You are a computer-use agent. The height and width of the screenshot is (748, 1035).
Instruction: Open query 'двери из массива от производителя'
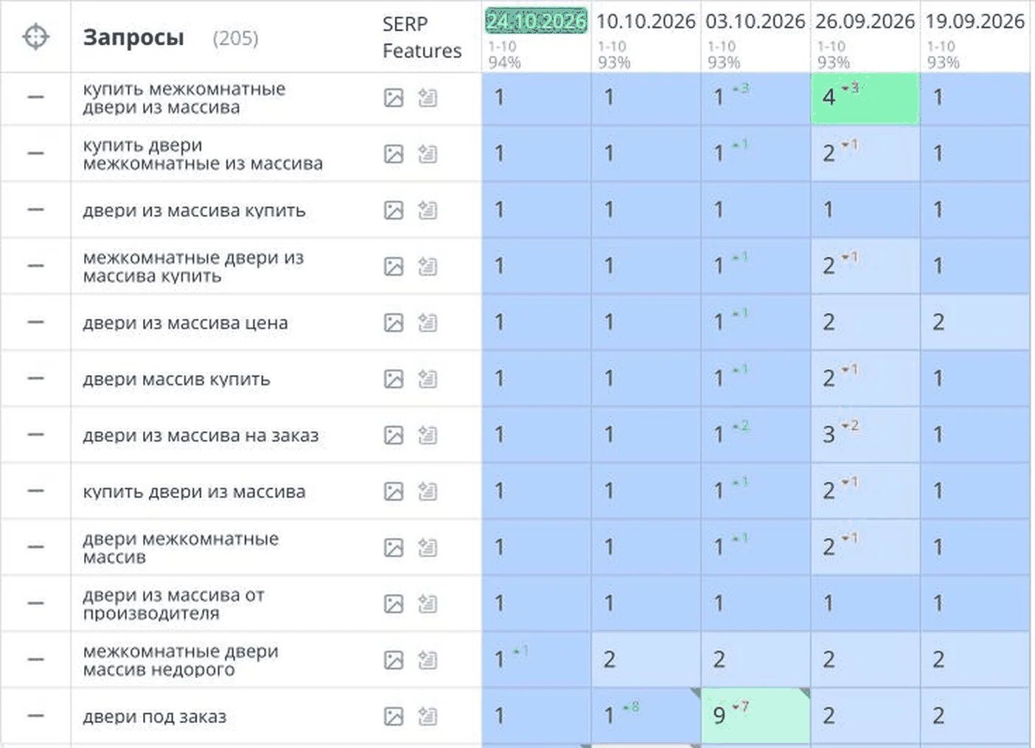[x=173, y=604]
